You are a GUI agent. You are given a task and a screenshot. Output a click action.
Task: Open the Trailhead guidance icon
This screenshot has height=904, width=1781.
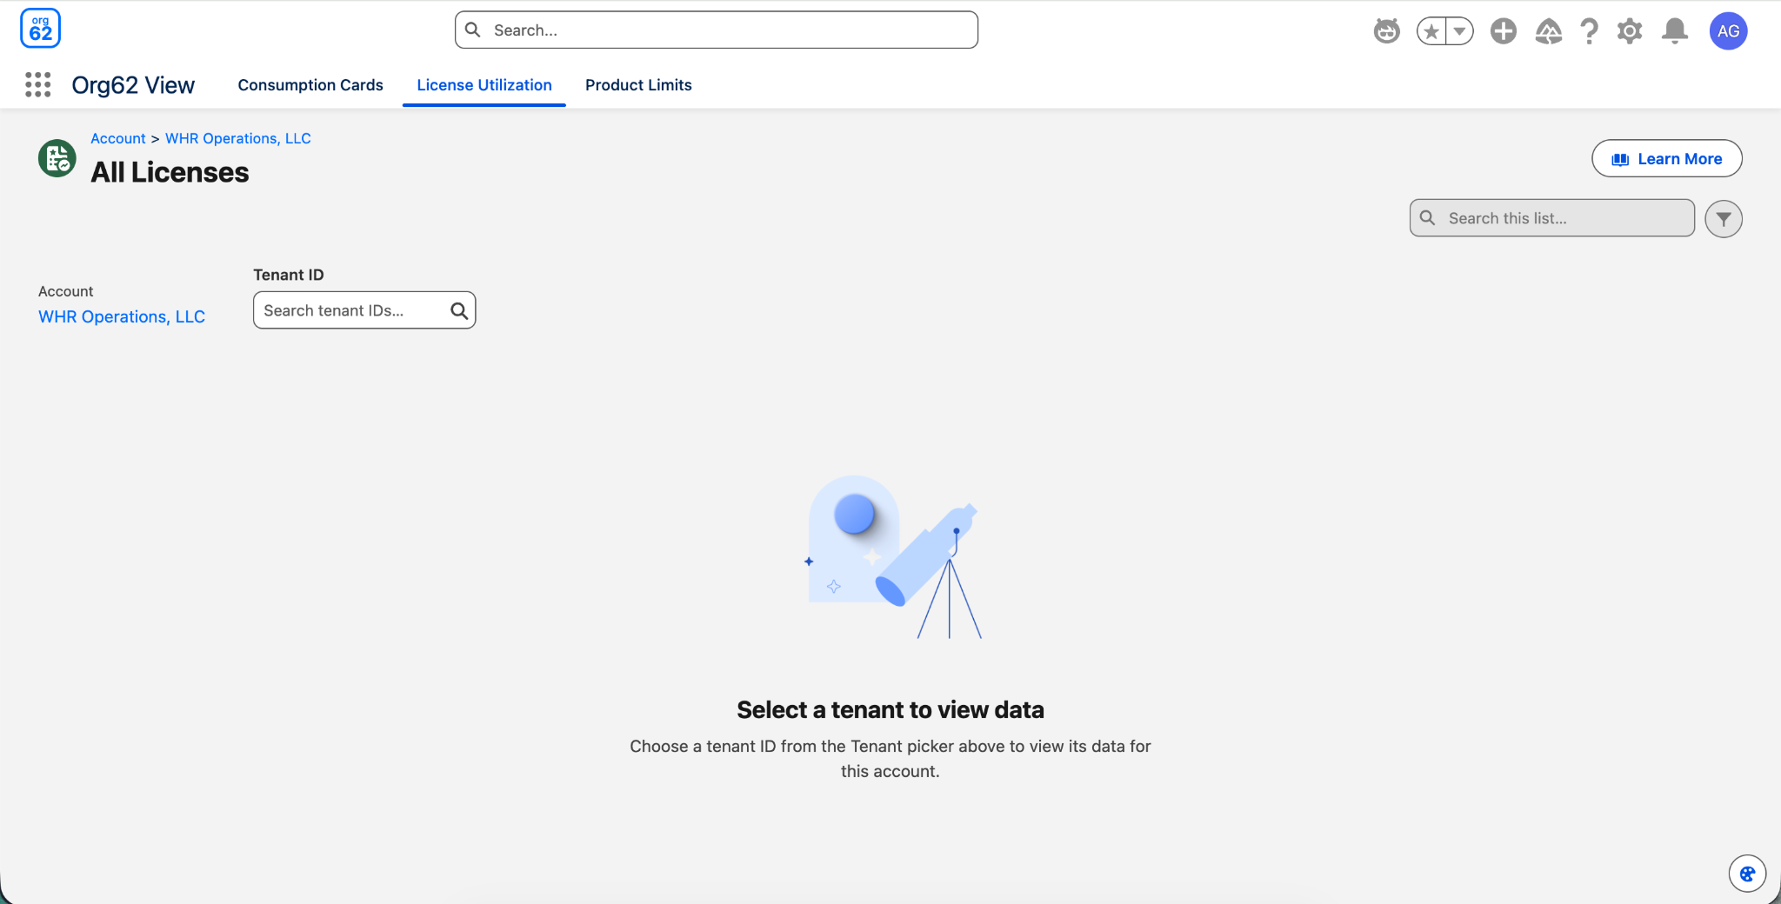(x=1548, y=31)
